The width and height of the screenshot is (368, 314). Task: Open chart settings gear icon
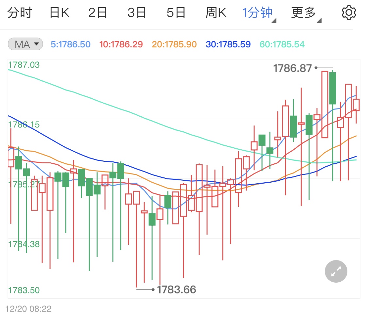click(x=349, y=13)
